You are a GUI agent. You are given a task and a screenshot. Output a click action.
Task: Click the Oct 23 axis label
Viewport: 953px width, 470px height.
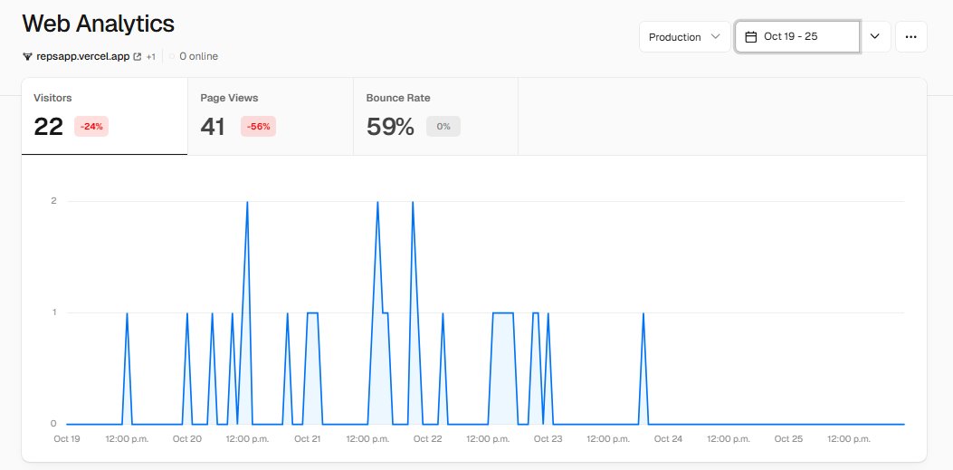(548, 438)
